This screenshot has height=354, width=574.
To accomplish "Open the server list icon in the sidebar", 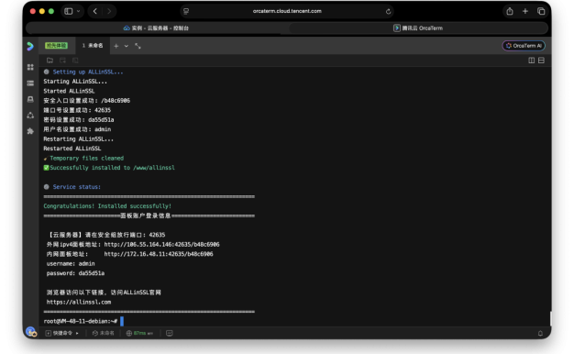I will (30, 83).
